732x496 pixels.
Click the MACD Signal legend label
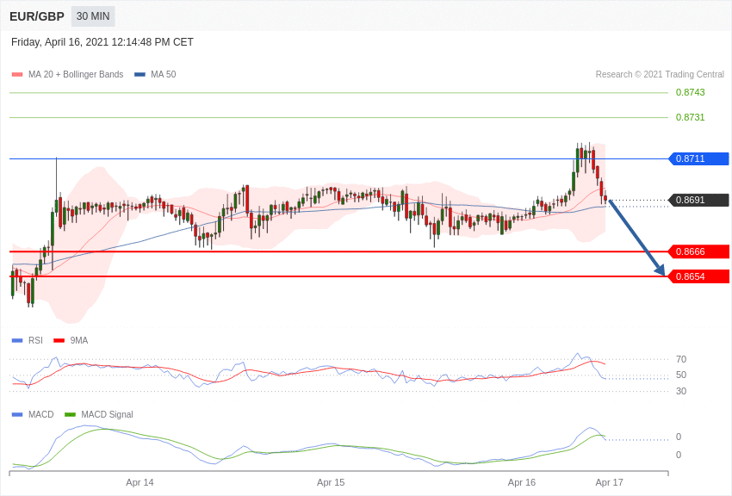click(107, 414)
